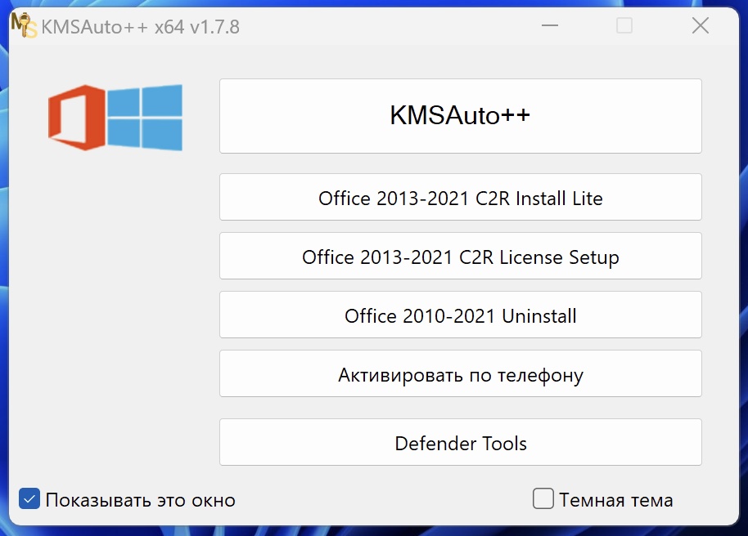
Task: Uncheck the 'Показывать это окно' checkbox
Action: tap(29, 498)
